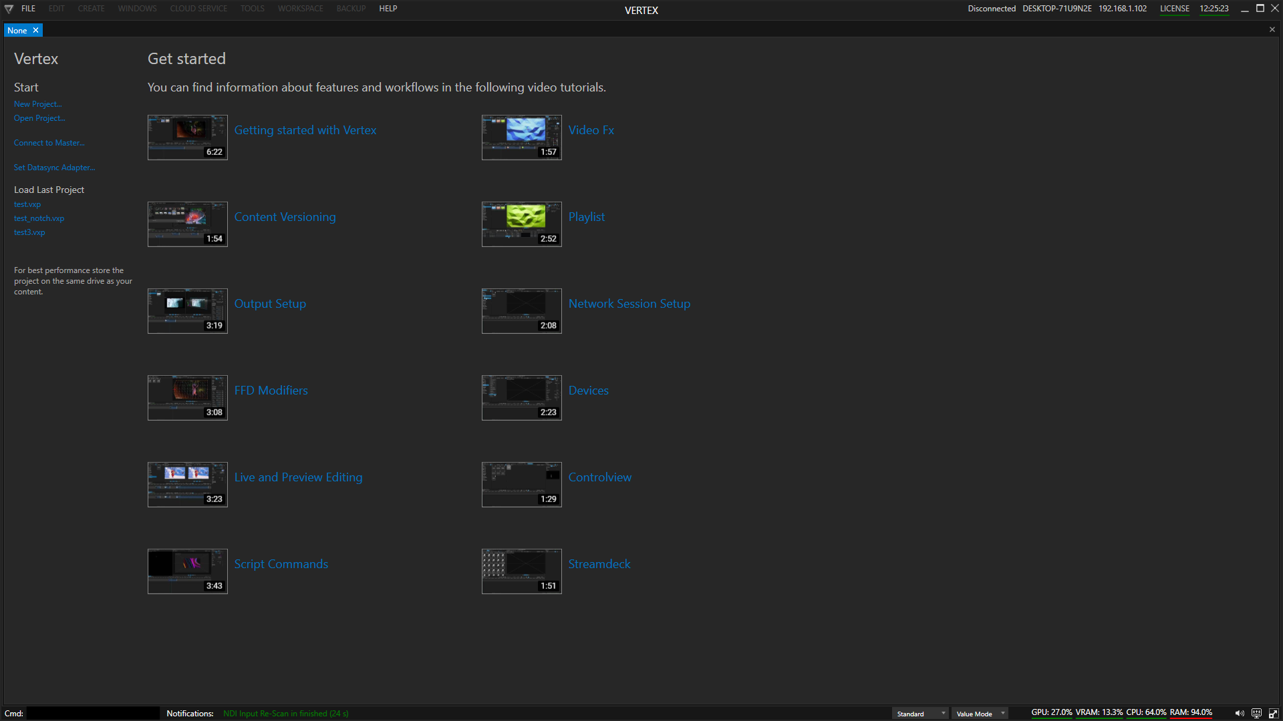Open Live and Preview Editing thumbnail
The width and height of the screenshot is (1283, 721).
click(x=188, y=485)
